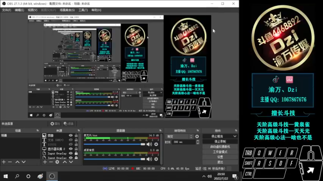Open the 视图(V) menu

pyautogui.click(x=32, y=10)
